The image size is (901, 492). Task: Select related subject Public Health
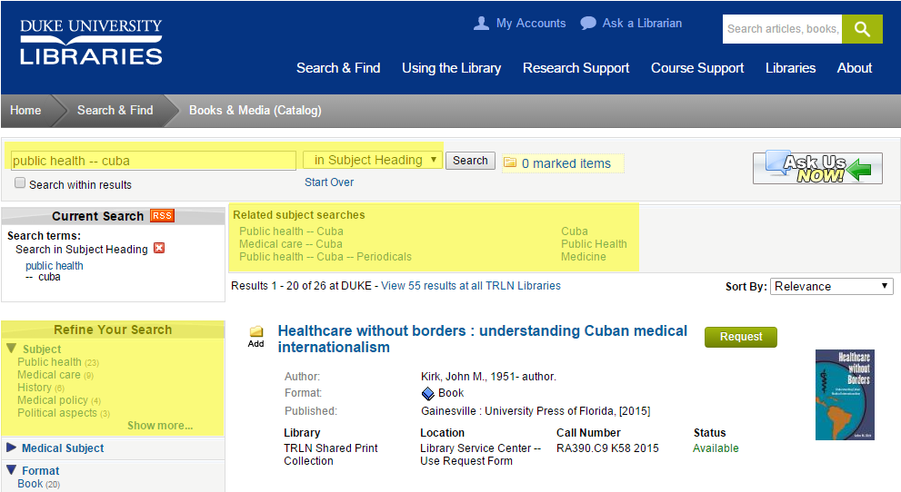594,243
